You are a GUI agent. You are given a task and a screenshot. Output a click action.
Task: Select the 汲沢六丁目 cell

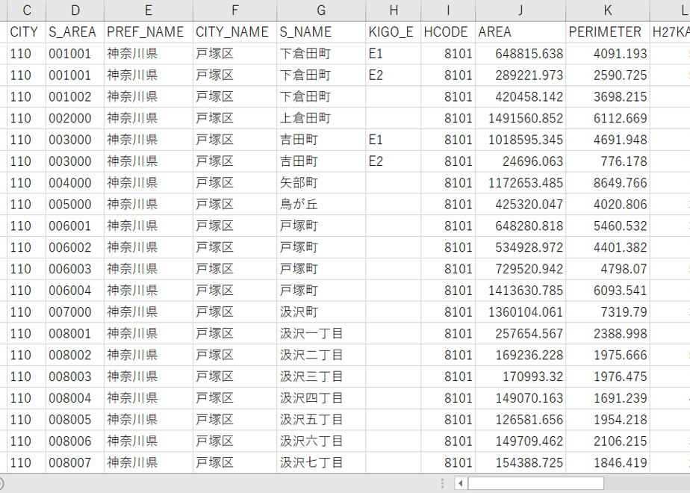click(321, 442)
